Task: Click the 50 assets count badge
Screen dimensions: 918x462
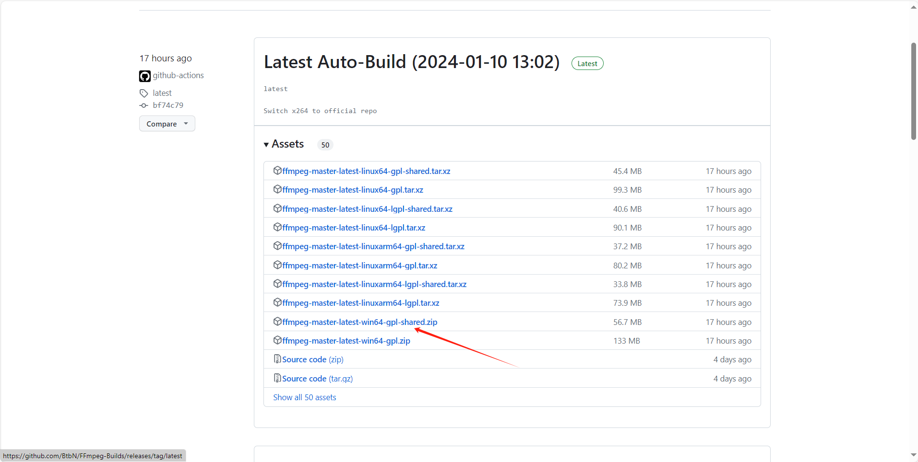Action: click(x=325, y=145)
